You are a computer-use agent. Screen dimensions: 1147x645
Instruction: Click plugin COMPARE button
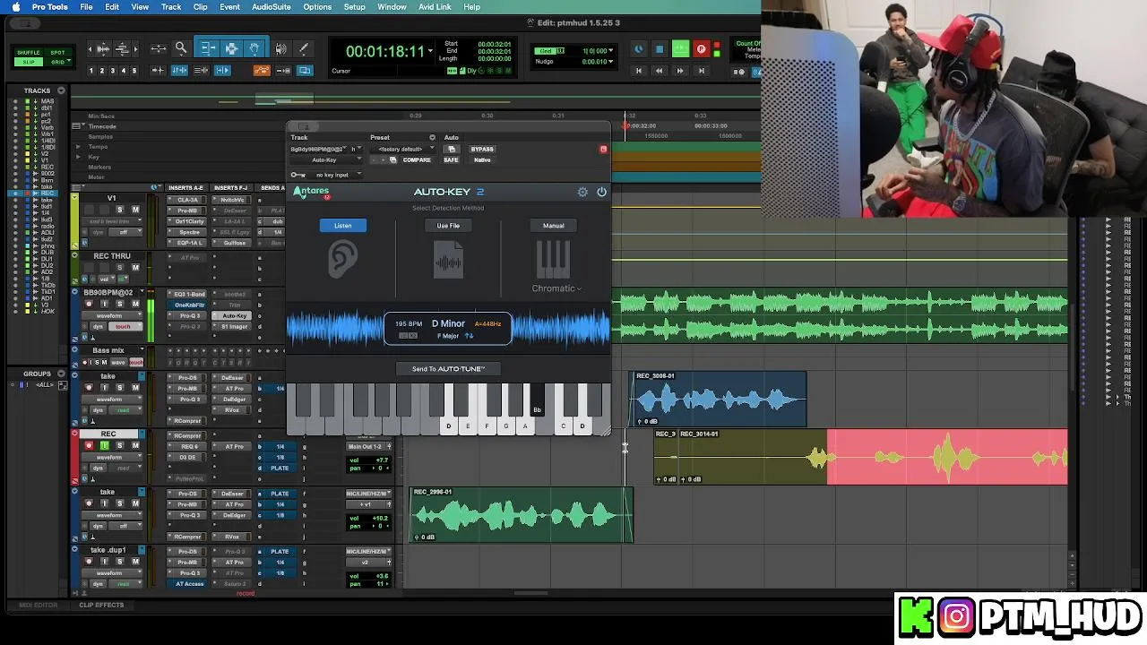pyautogui.click(x=417, y=159)
